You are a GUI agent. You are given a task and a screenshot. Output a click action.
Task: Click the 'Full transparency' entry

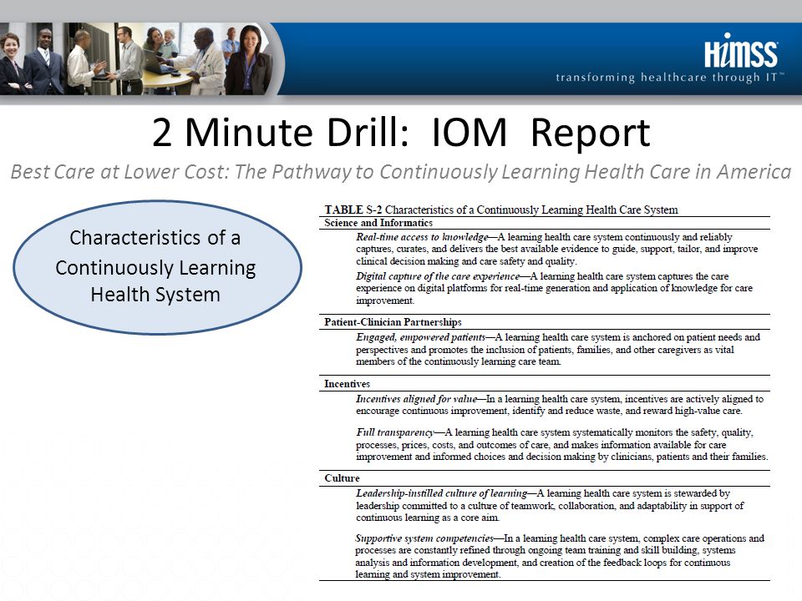tap(561, 444)
